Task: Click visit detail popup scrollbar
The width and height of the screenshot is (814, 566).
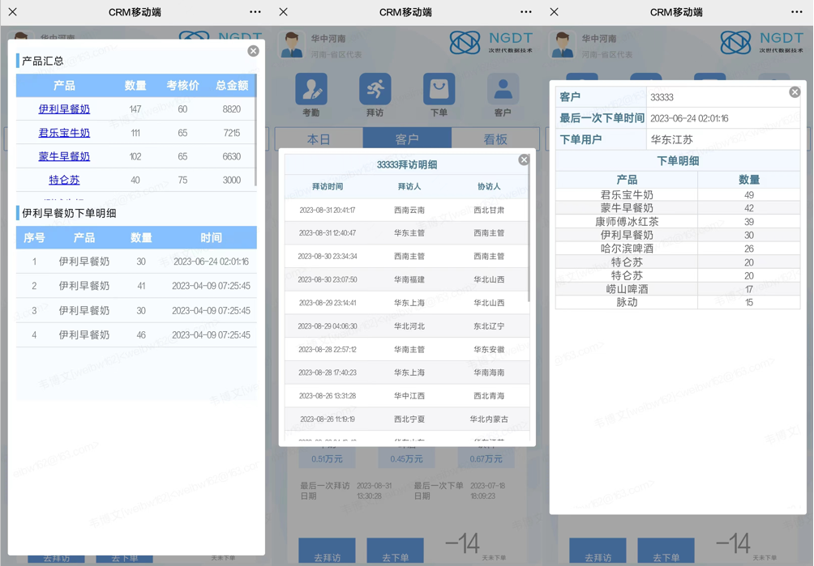Action: coord(529,228)
